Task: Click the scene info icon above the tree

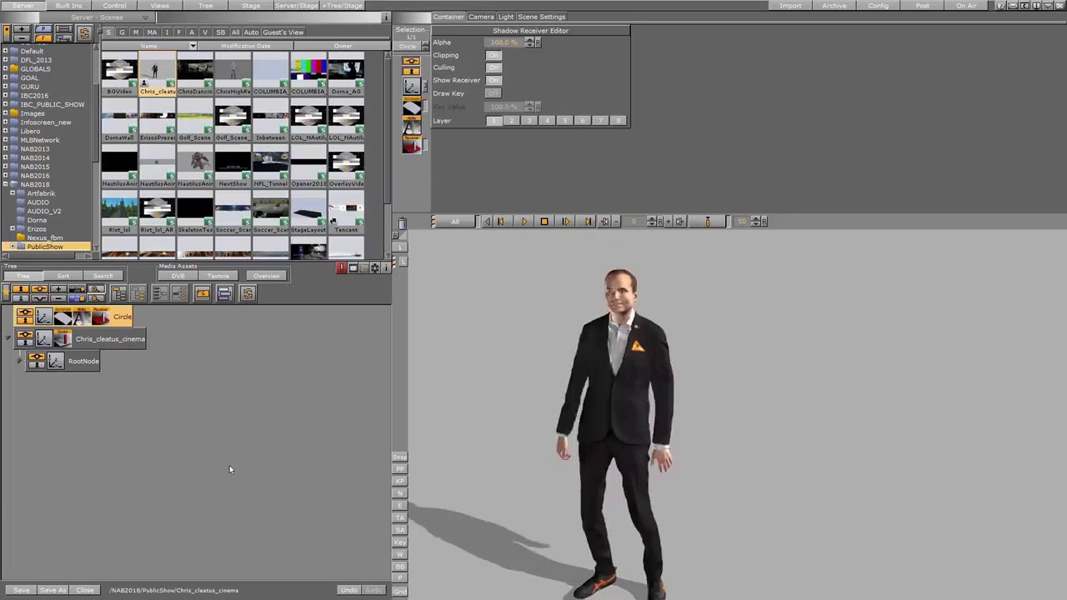Action: (x=384, y=267)
